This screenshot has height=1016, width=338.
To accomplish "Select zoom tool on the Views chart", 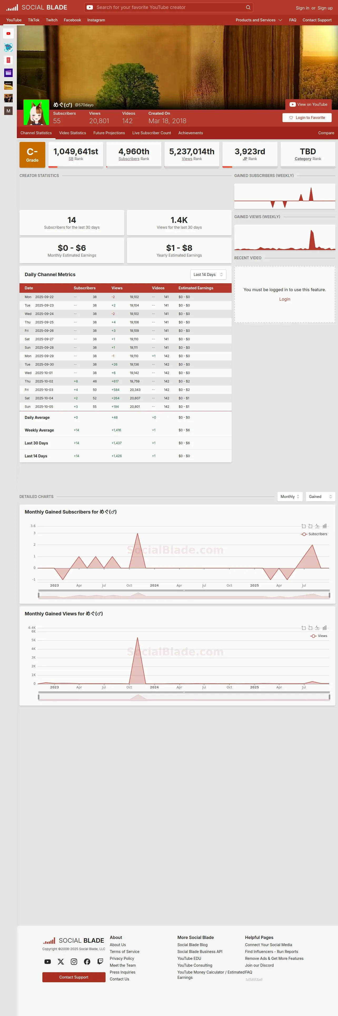I will click(303, 627).
